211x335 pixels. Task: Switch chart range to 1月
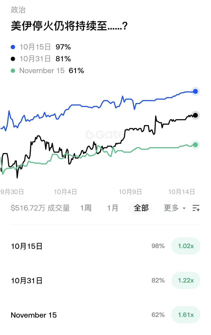click(113, 208)
